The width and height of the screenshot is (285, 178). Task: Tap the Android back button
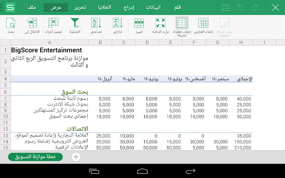pyautogui.click(x=191, y=171)
